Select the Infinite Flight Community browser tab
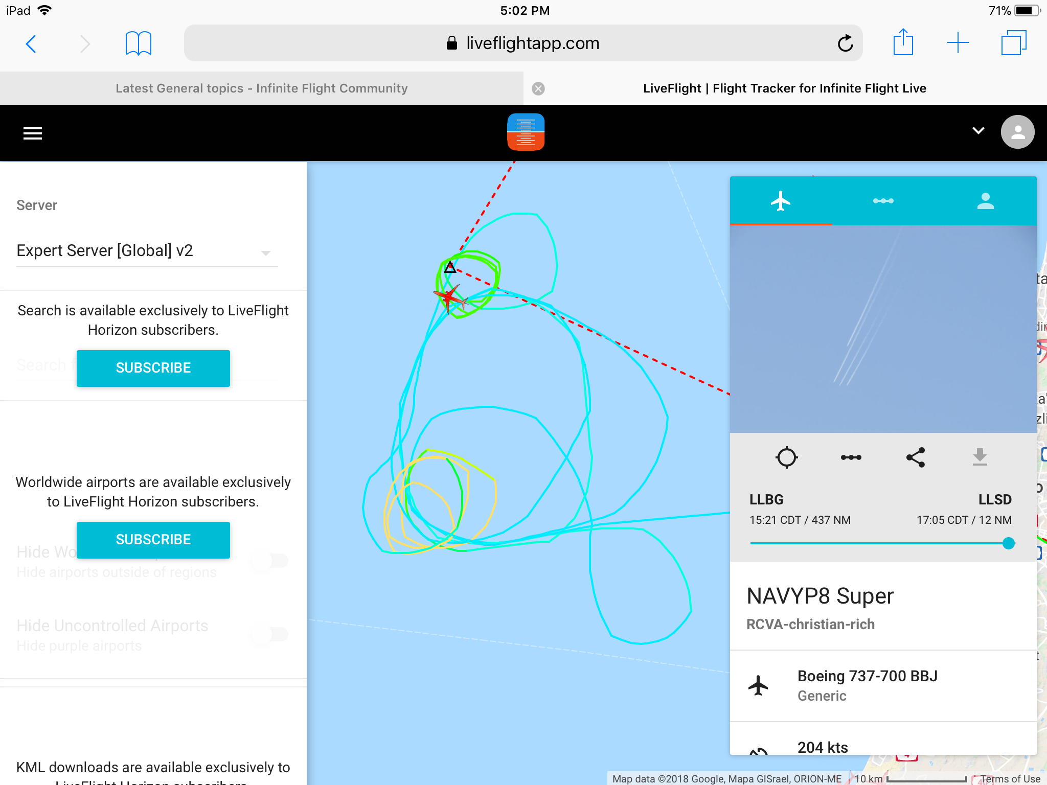Image resolution: width=1047 pixels, height=785 pixels. [262, 88]
